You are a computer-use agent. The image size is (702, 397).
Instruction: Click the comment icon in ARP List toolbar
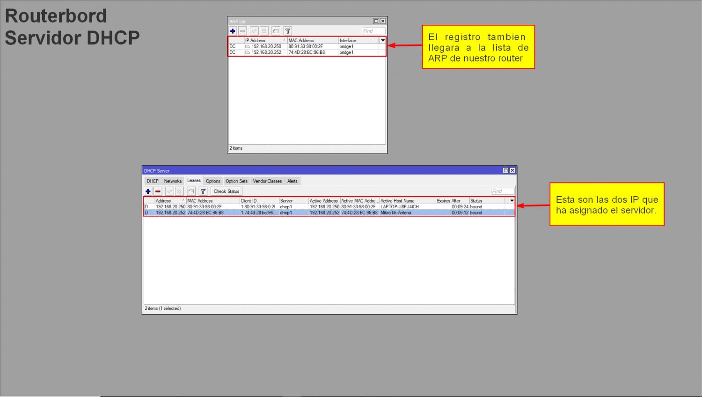276,31
